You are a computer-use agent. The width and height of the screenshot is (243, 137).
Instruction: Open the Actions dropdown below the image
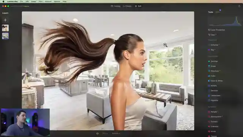(x=116, y=134)
